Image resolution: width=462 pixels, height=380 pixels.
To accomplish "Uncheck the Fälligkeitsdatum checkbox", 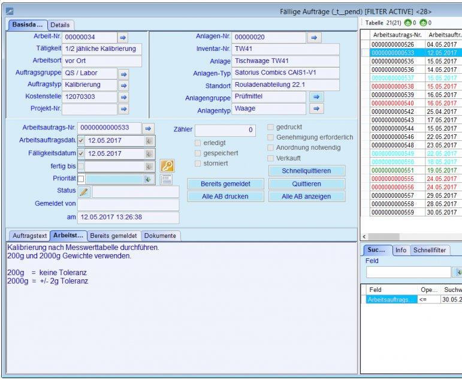I will tap(81, 153).
